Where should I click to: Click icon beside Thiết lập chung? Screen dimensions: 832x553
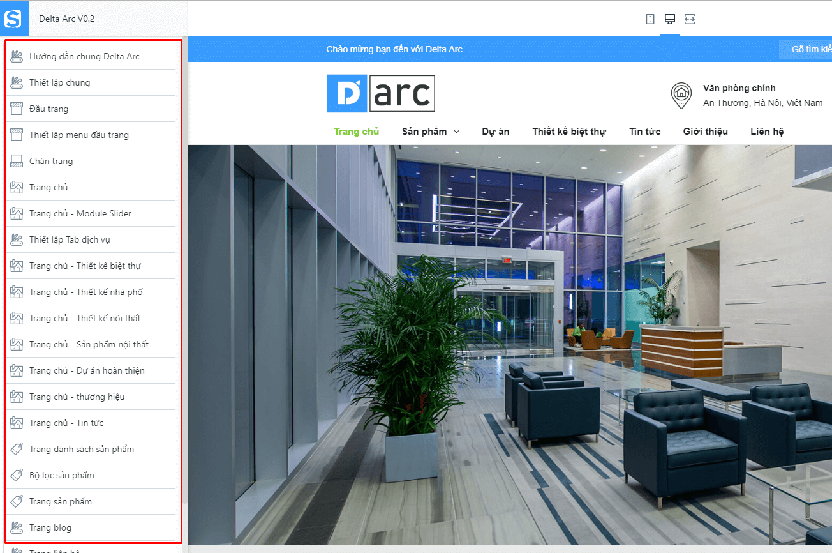point(17,82)
